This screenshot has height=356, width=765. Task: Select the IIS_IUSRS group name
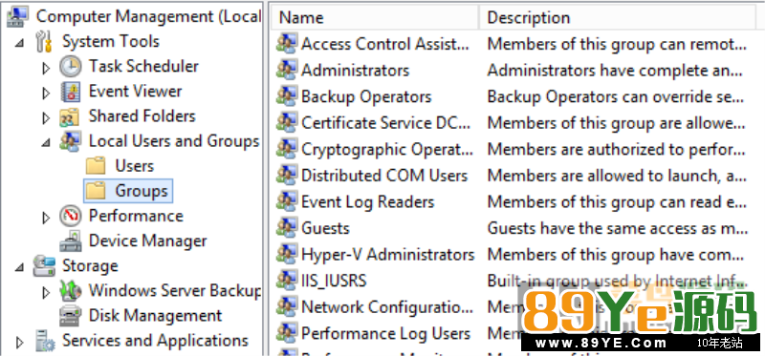334,281
